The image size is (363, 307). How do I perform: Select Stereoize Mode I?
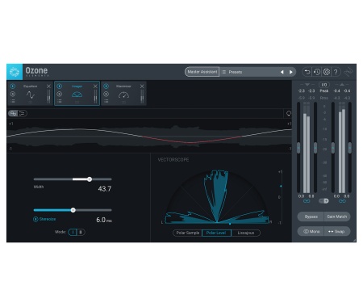[x=73, y=232]
